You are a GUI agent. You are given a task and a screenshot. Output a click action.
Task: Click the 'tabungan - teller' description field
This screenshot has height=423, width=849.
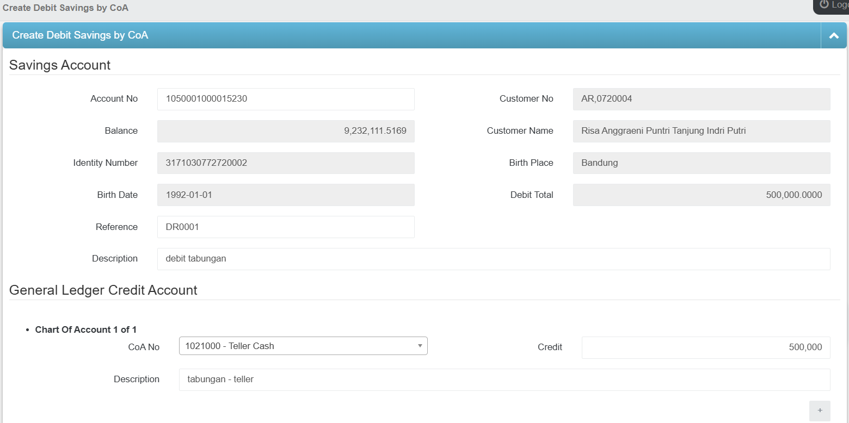(504, 380)
